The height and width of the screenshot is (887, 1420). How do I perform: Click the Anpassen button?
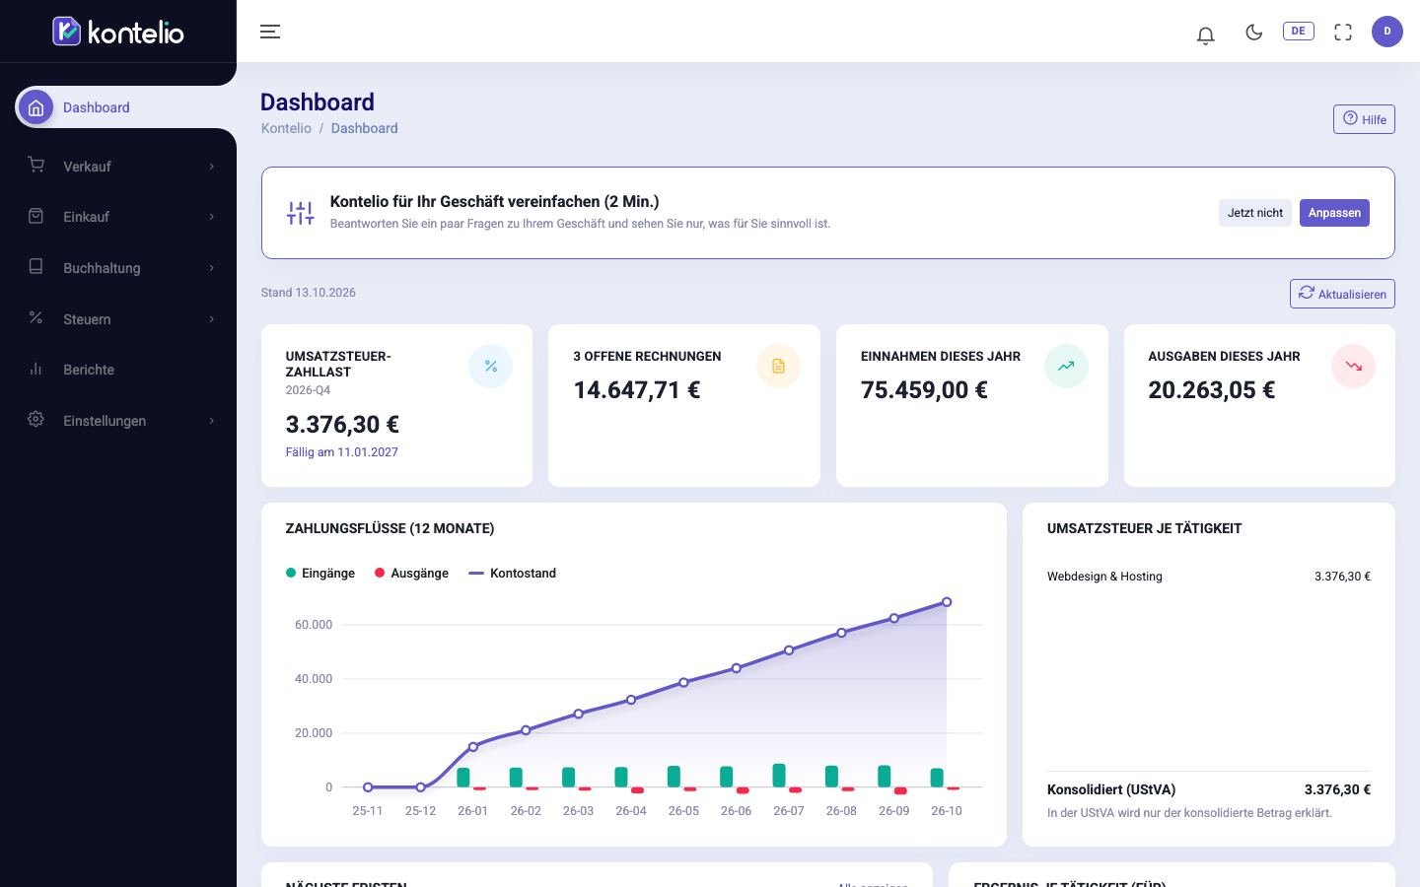click(1334, 213)
